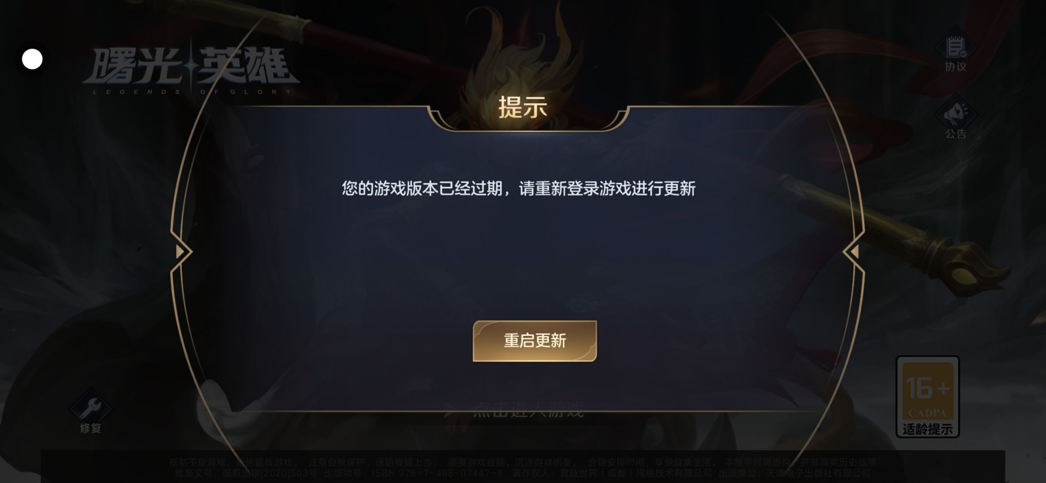Select the 适龄提示 label under the badge
1046x483 pixels.
click(928, 429)
